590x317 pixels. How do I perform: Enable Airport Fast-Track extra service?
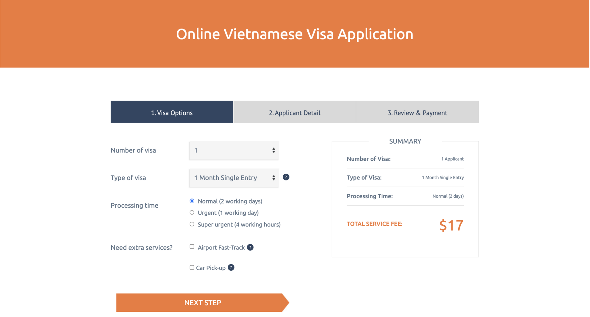coord(192,247)
